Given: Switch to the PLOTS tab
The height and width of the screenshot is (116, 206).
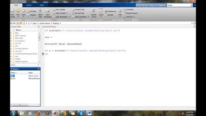Looking at the screenshot, I should click(29, 5).
